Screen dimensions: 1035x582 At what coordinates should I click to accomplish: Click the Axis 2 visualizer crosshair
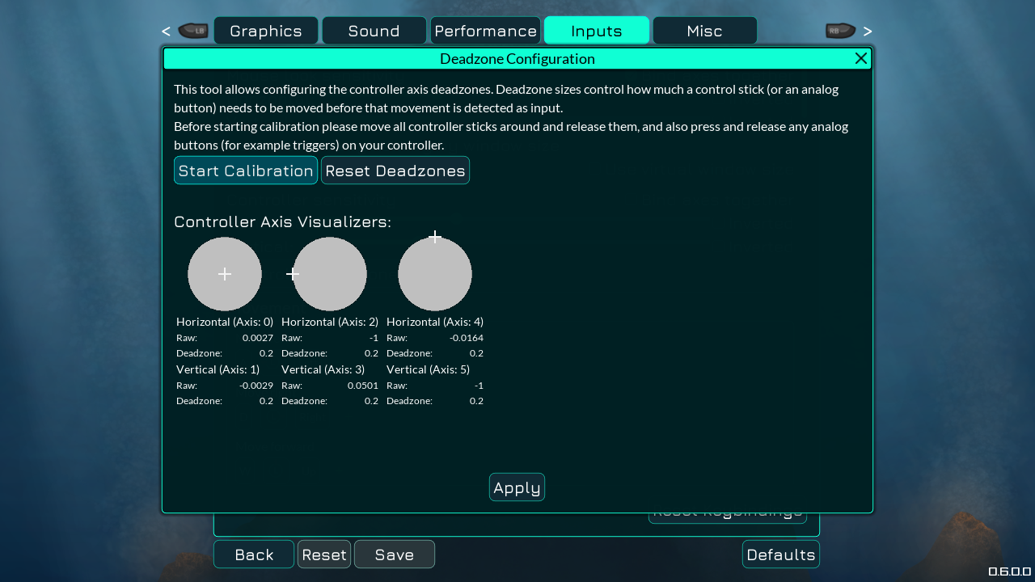[292, 274]
